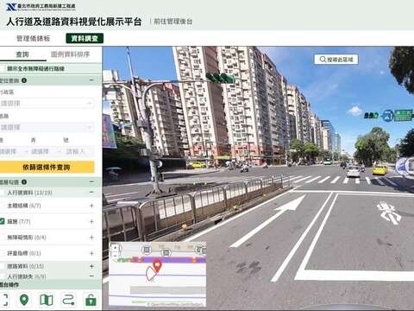This screenshot has width=414, height=311.
Task: Expand the 設施 (7/7) row
Action: [x=91, y=221]
